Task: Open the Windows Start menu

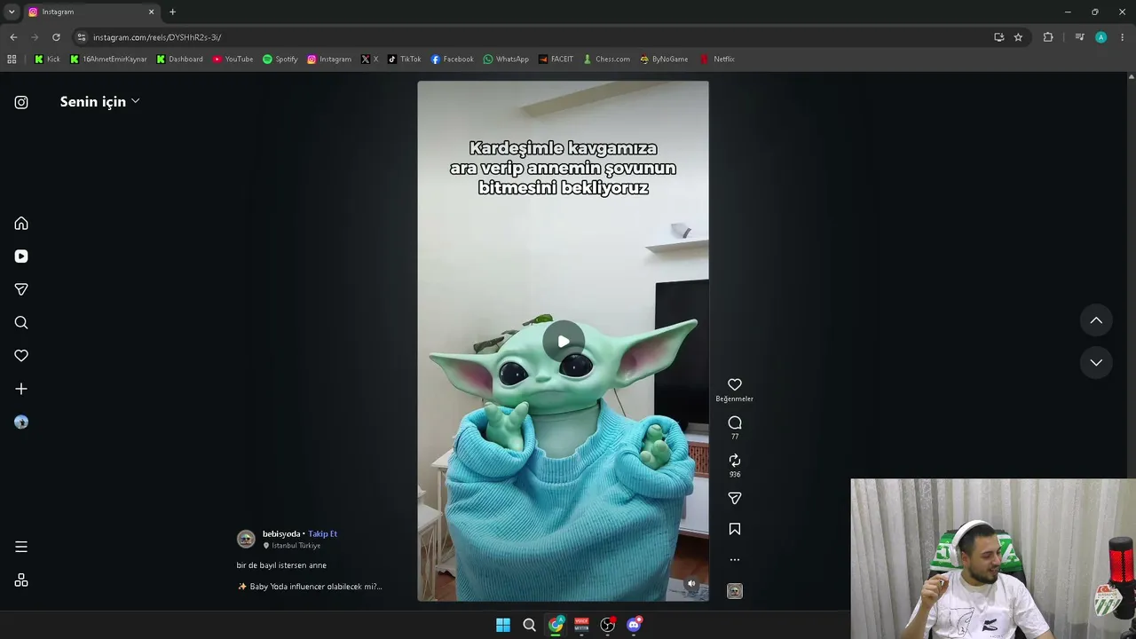Action: pyautogui.click(x=503, y=625)
